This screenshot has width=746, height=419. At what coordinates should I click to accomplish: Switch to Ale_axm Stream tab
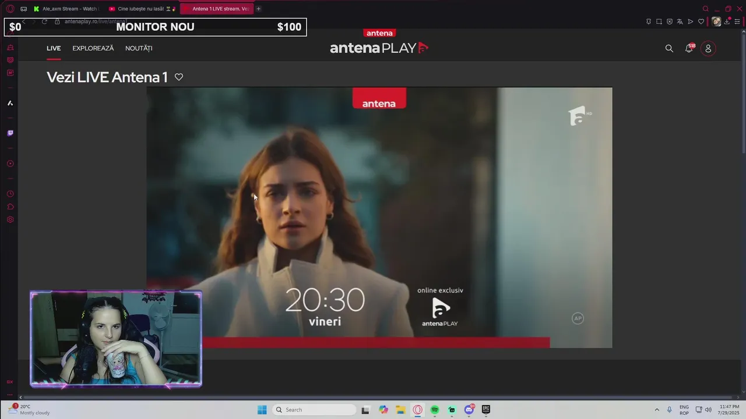pos(66,9)
